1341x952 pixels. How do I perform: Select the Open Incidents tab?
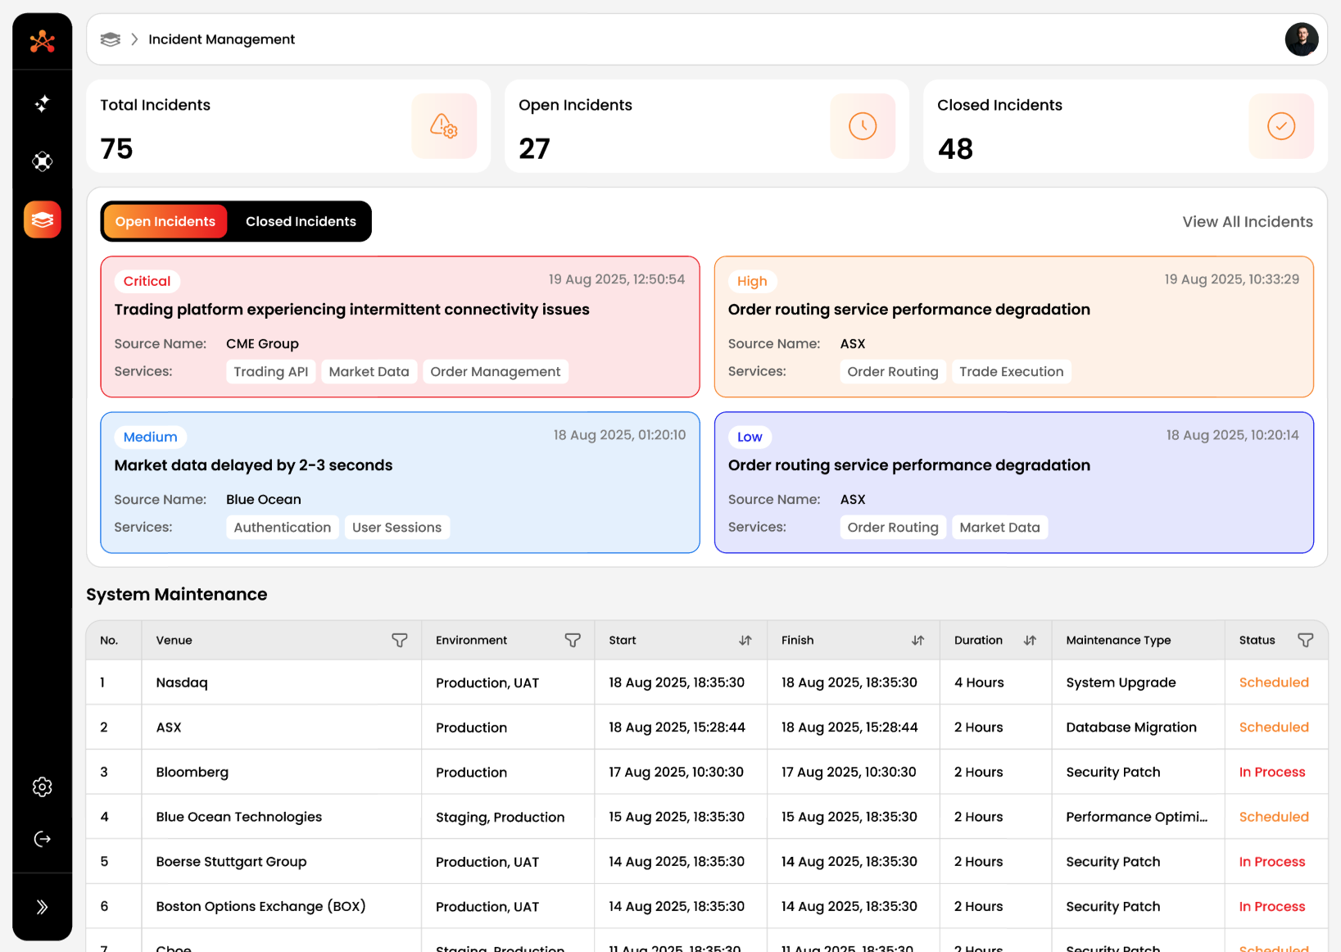click(x=165, y=222)
